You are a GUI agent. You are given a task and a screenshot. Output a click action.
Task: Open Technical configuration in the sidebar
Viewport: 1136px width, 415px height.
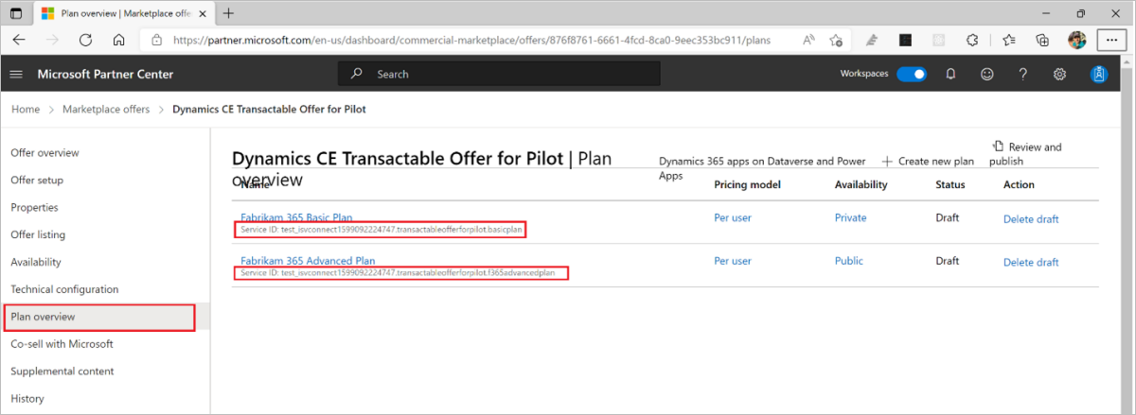pos(64,289)
